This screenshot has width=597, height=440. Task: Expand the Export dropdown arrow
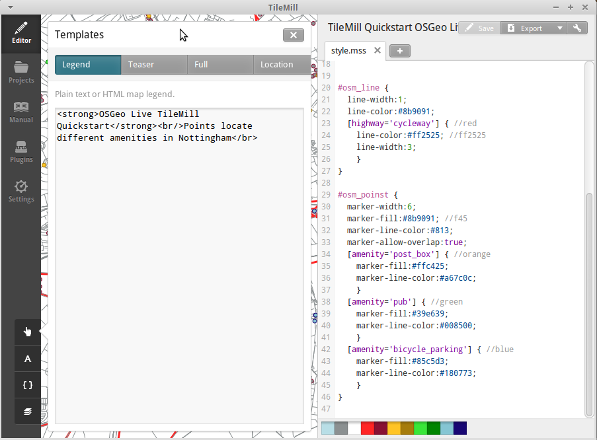(560, 28)
